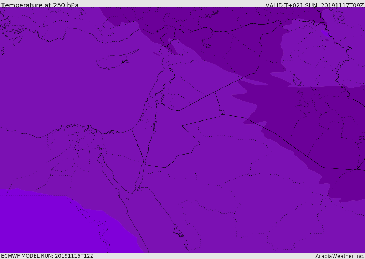The width and height of the screenshot is (365, 259).
Task: Click the 'ArabiaWeather Inc' credit text
Action: coord(339,256)
